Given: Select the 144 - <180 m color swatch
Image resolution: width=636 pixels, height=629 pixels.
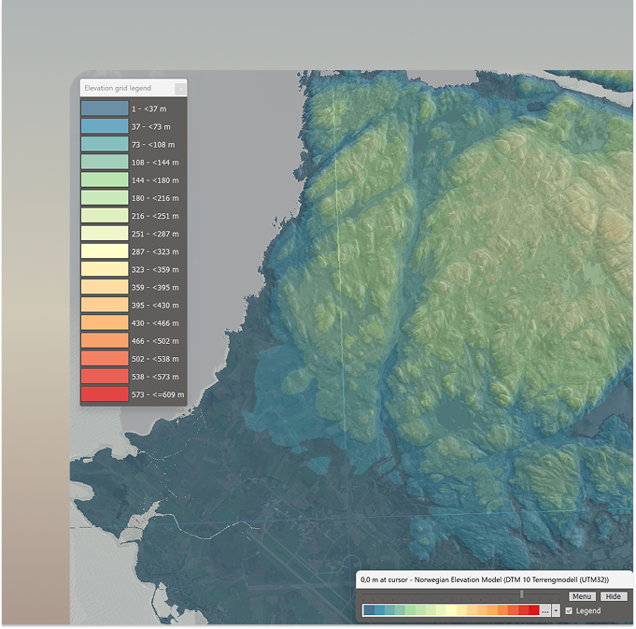Looking at the screenshot, I should click(105, 179).
